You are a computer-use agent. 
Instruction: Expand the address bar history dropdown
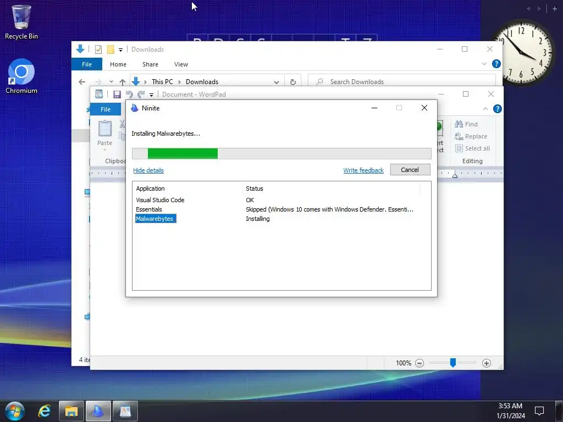[277, 82]
